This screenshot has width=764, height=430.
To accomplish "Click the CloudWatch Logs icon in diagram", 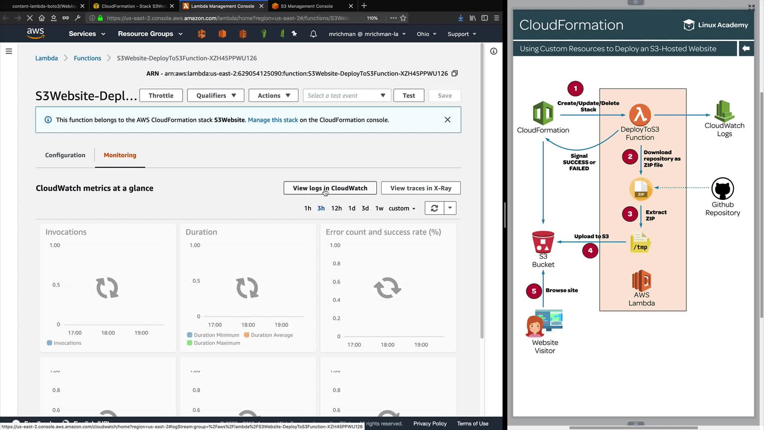I will tap(724, 111).
